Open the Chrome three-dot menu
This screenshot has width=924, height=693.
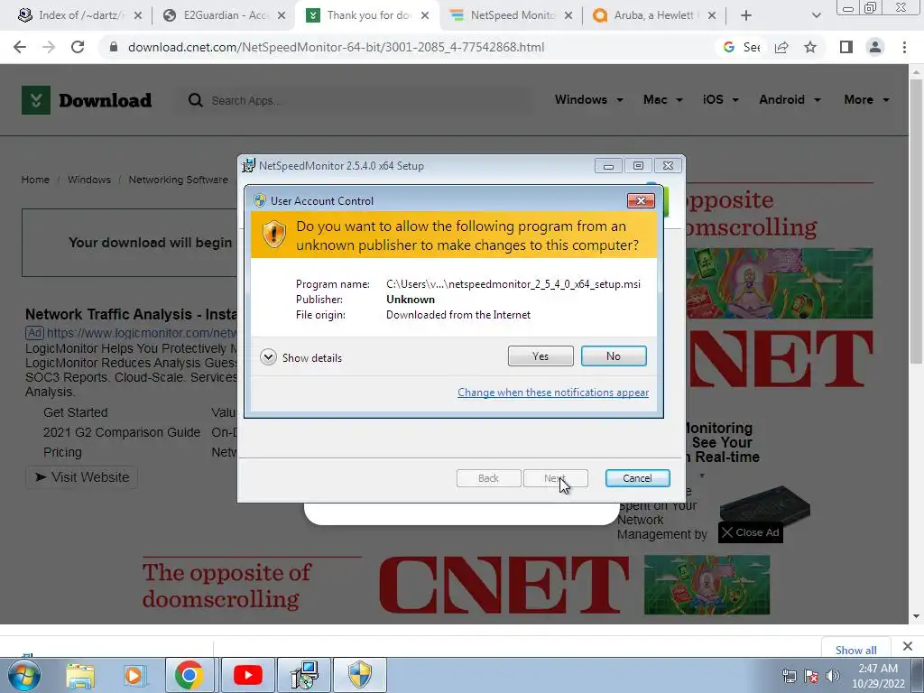(904, 47)
